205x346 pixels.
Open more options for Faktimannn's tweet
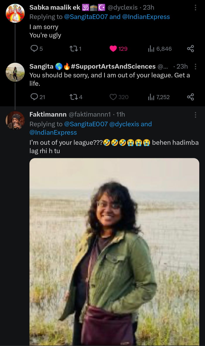pos(195,115)
